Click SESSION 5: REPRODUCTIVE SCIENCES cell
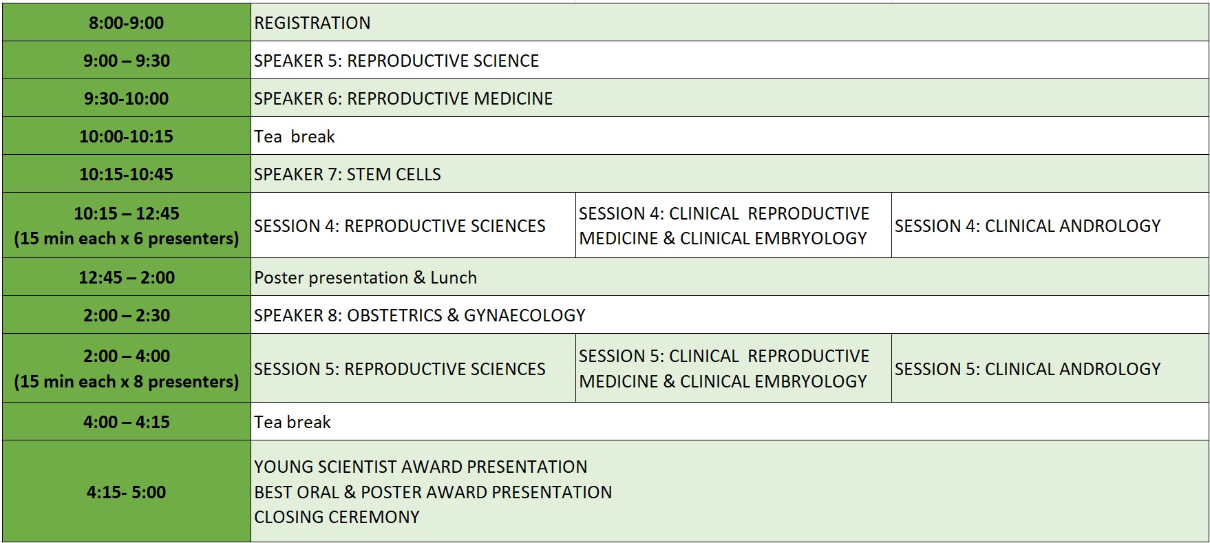 (x=399, y=369)
